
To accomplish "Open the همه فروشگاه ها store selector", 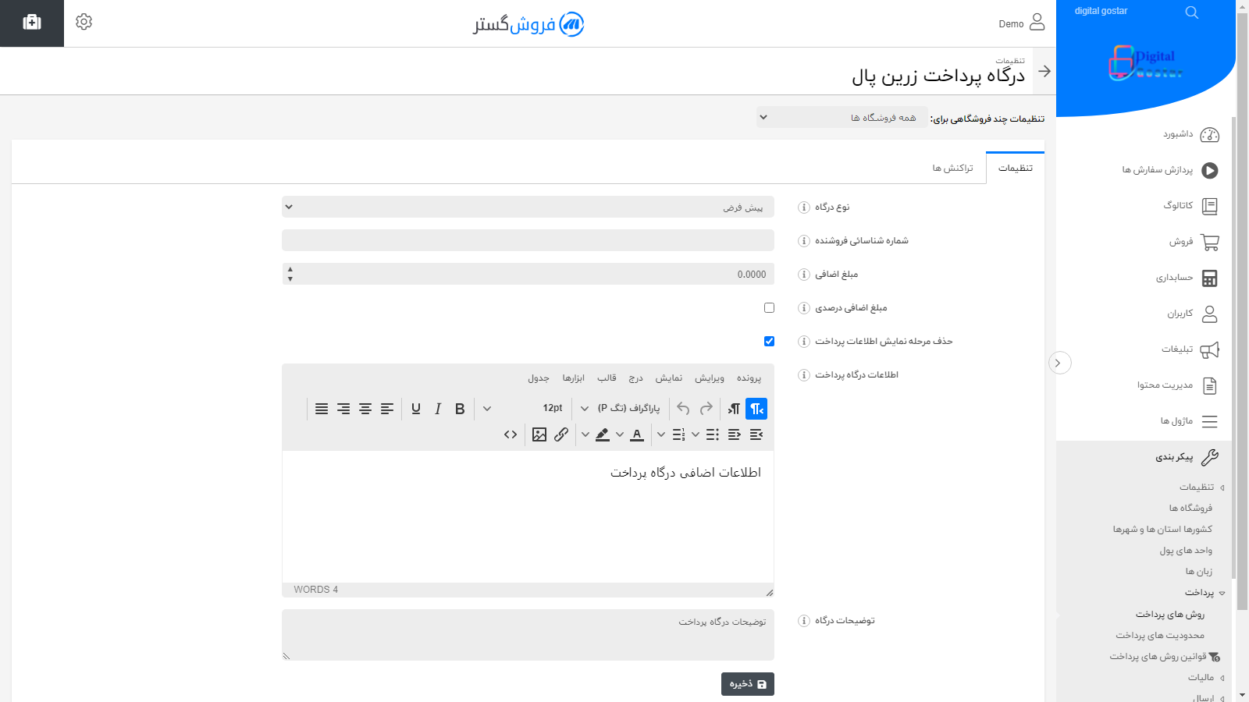I will (842, 118).
